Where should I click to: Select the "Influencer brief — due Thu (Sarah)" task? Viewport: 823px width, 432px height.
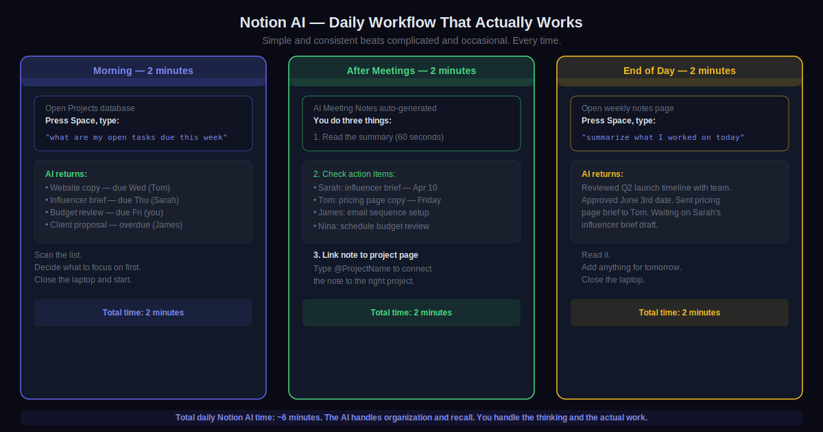point(115,200)
